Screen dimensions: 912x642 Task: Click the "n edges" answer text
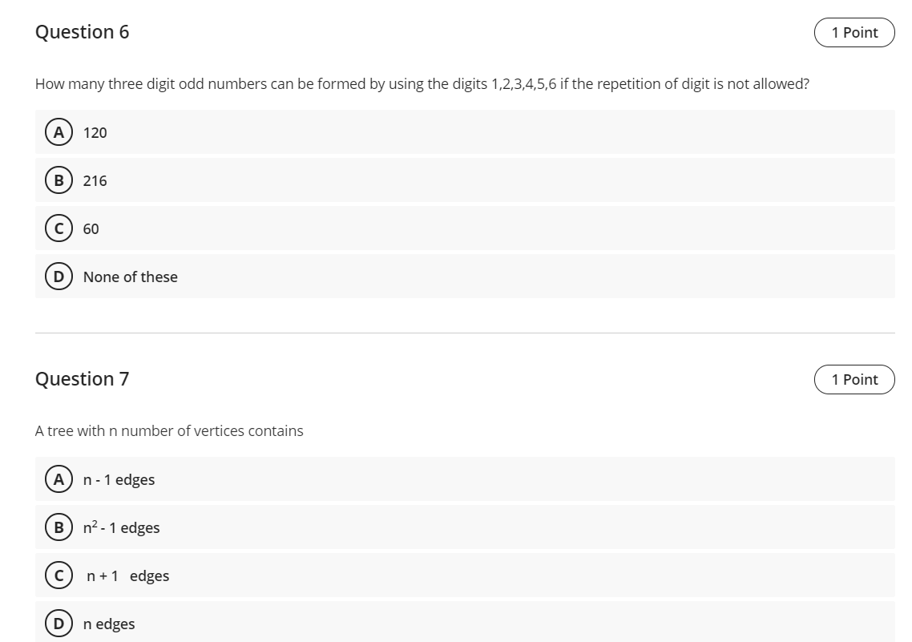(x=109, y=624)
